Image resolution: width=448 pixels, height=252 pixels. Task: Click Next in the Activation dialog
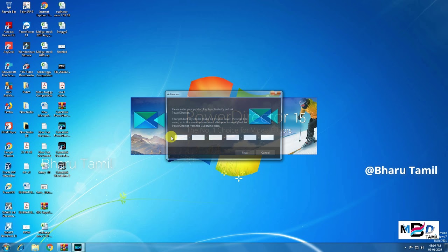tap(245, 153)
